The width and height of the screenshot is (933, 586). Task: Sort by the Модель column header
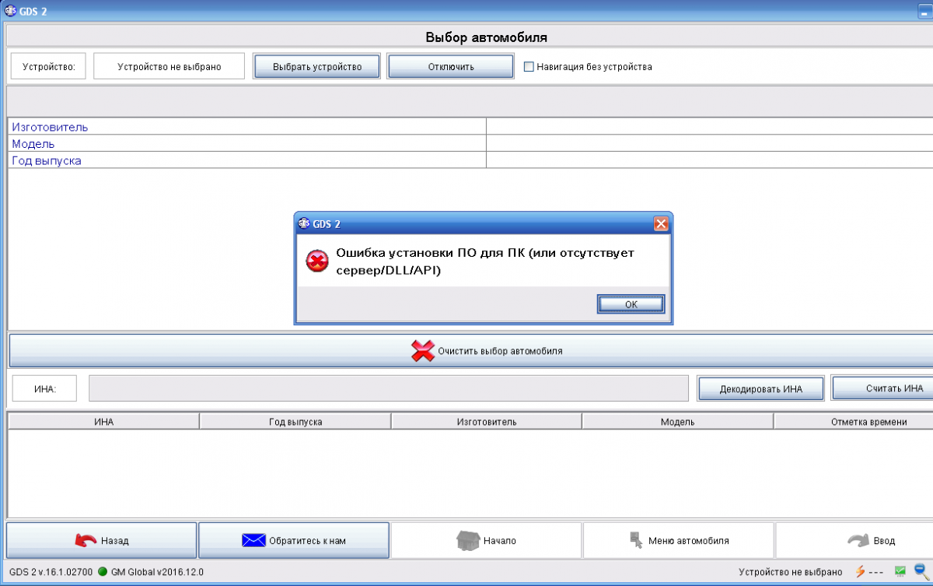point(678,422)
